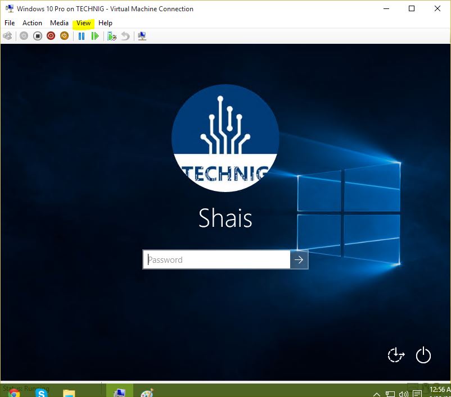This screenshot has height=397, width=451.
Task: Create a checkpoint from the toolbar
Action: (x=112, y=36)
